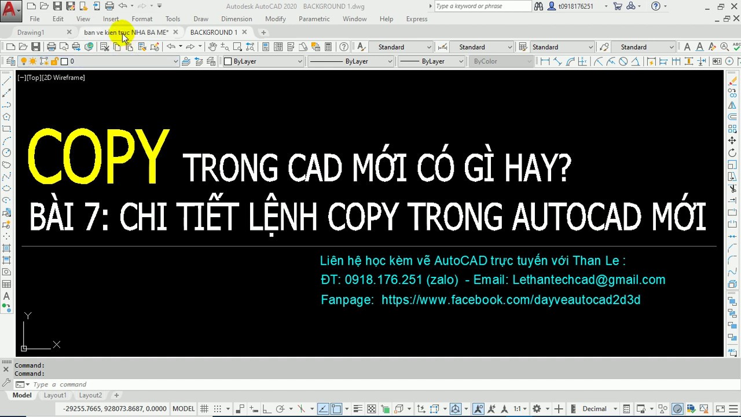The width and height of the screenshot is (741, 417).
Task: Click the new drawing plus tab button
Action: click(263, 32)
